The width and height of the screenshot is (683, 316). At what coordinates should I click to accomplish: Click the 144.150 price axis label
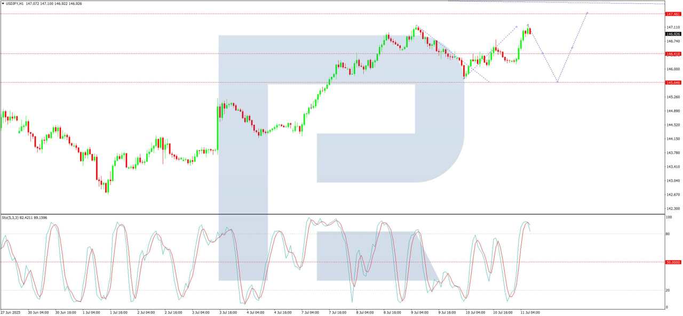click(x=673, y=139)
